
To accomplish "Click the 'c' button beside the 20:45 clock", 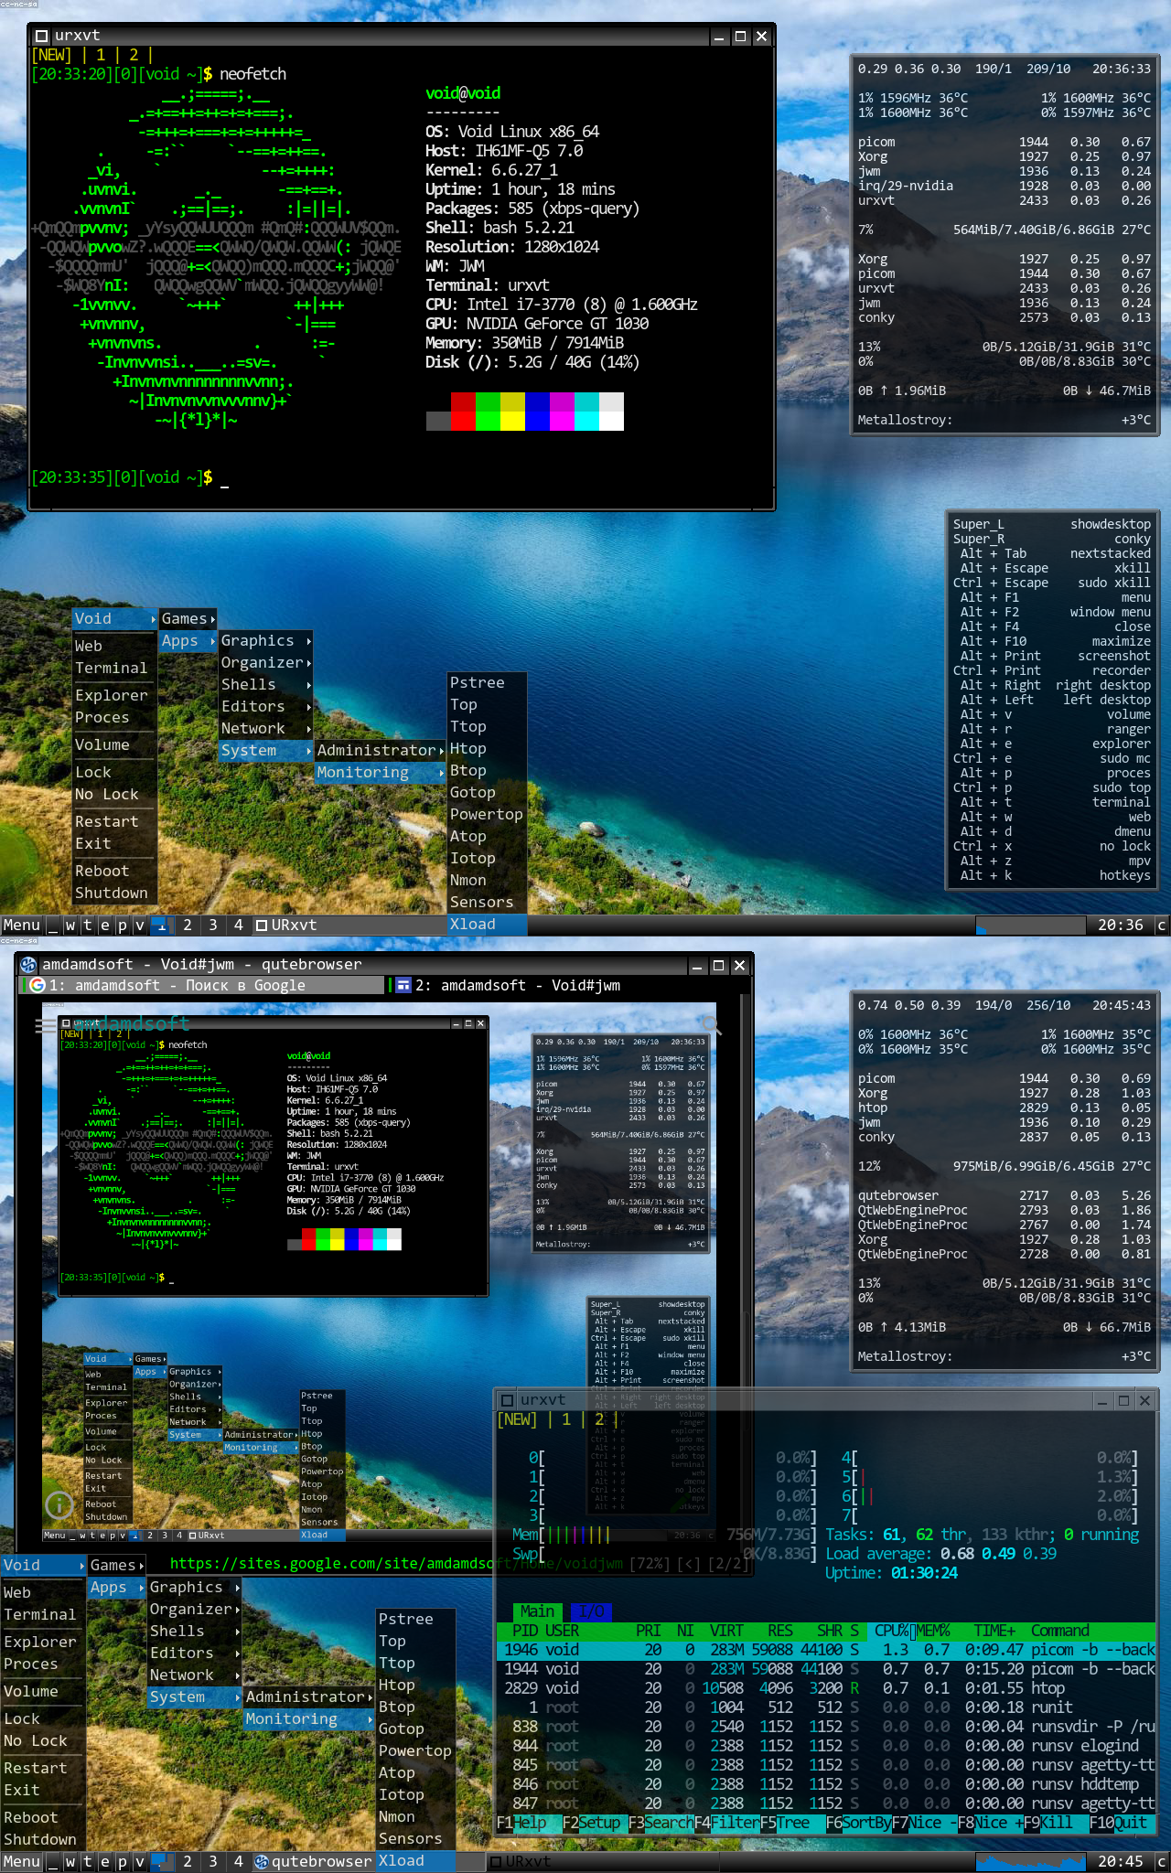I will (1162, 1861).
